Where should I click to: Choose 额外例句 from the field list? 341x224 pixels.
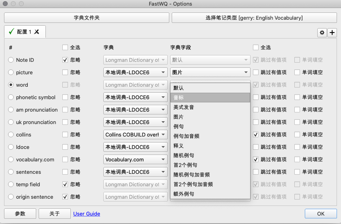tap(210, 194)
